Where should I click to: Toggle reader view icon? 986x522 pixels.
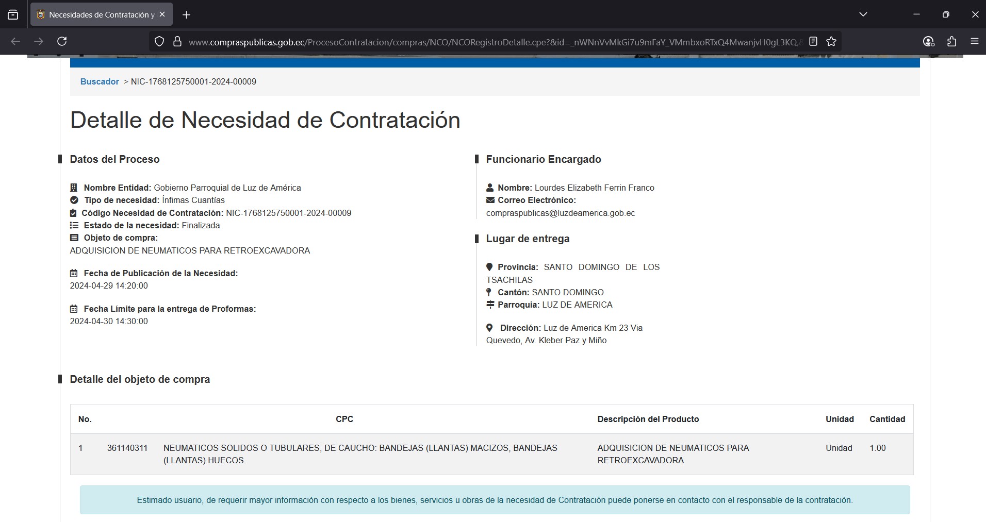click(813, 42)
